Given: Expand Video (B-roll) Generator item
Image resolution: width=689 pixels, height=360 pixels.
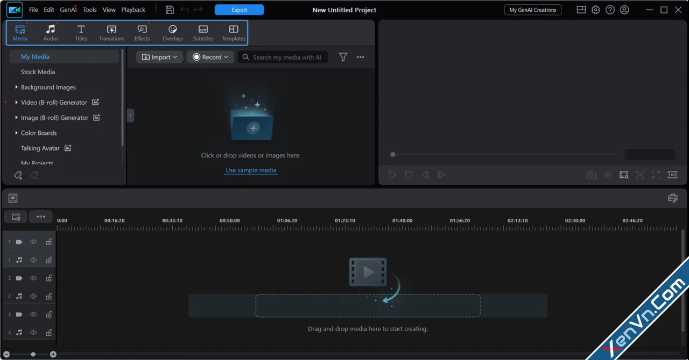Looking at the screenshot, I should (16, 102).
